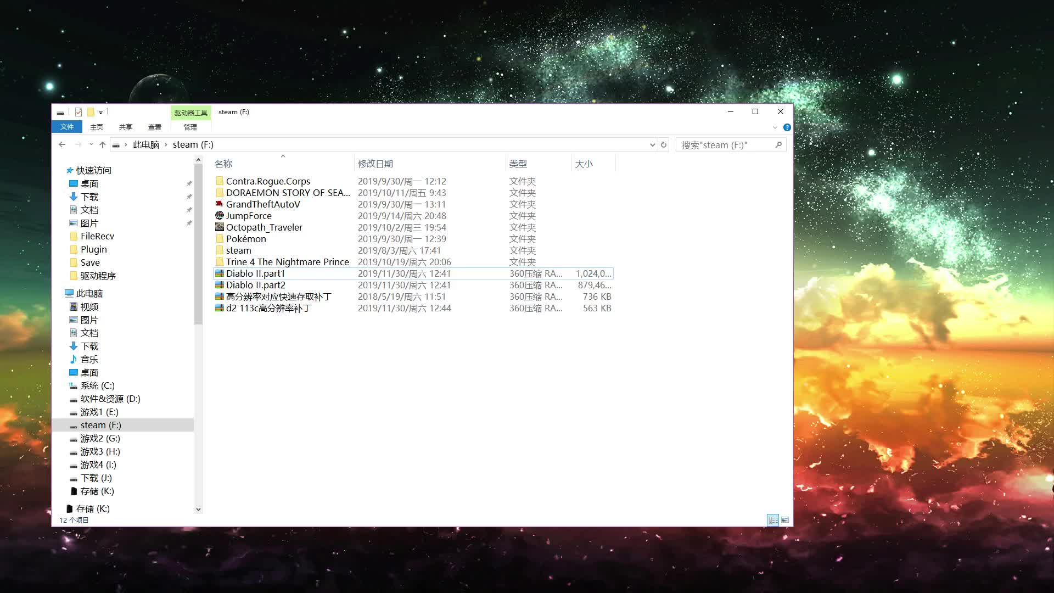Sort by 修改日期 column header

[375, 164]
